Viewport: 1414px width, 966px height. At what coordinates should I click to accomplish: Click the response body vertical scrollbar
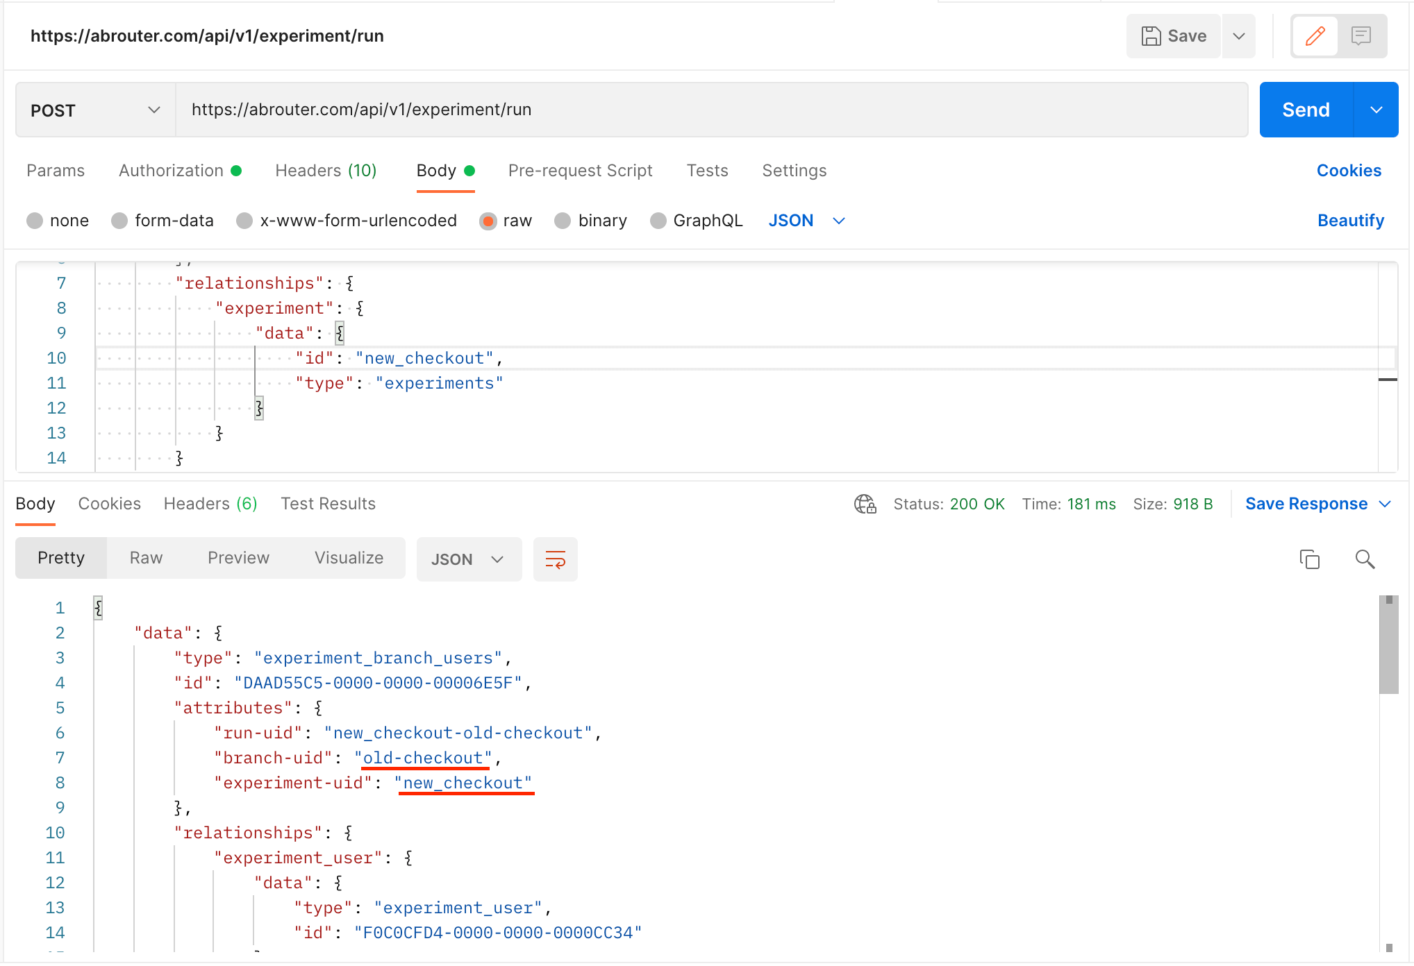(x=1389, y=645)
